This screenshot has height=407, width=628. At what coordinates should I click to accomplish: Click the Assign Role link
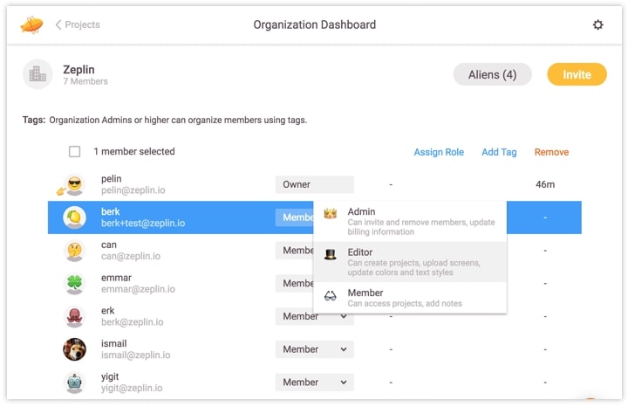pyautogui.click(x=439, y=152)
